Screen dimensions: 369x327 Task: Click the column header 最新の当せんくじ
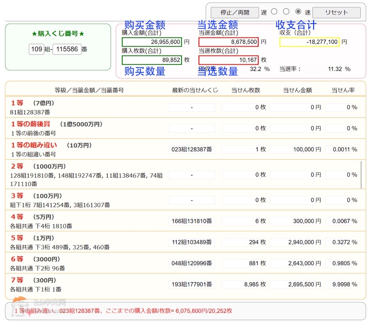click(195, 90)
